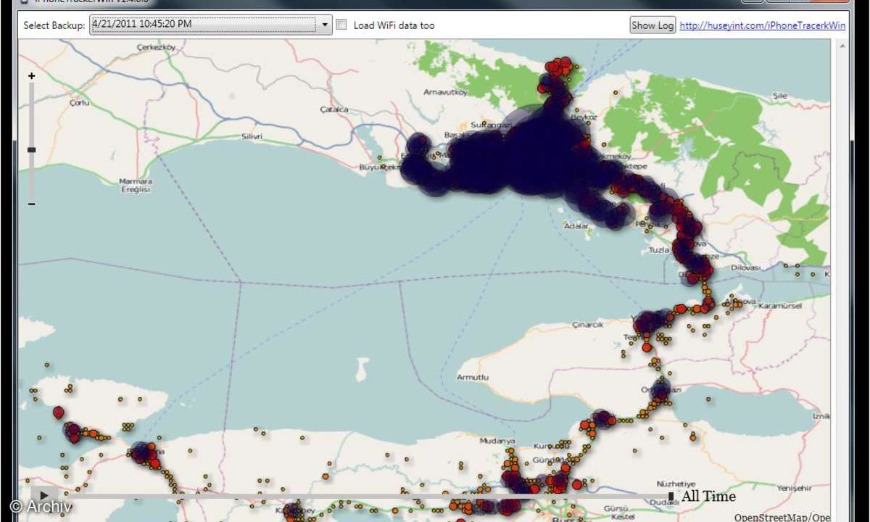The width and height of the screenshot is (870, 522).
Task: Zoom in with the map plus icon
Action: coord(31,75)
